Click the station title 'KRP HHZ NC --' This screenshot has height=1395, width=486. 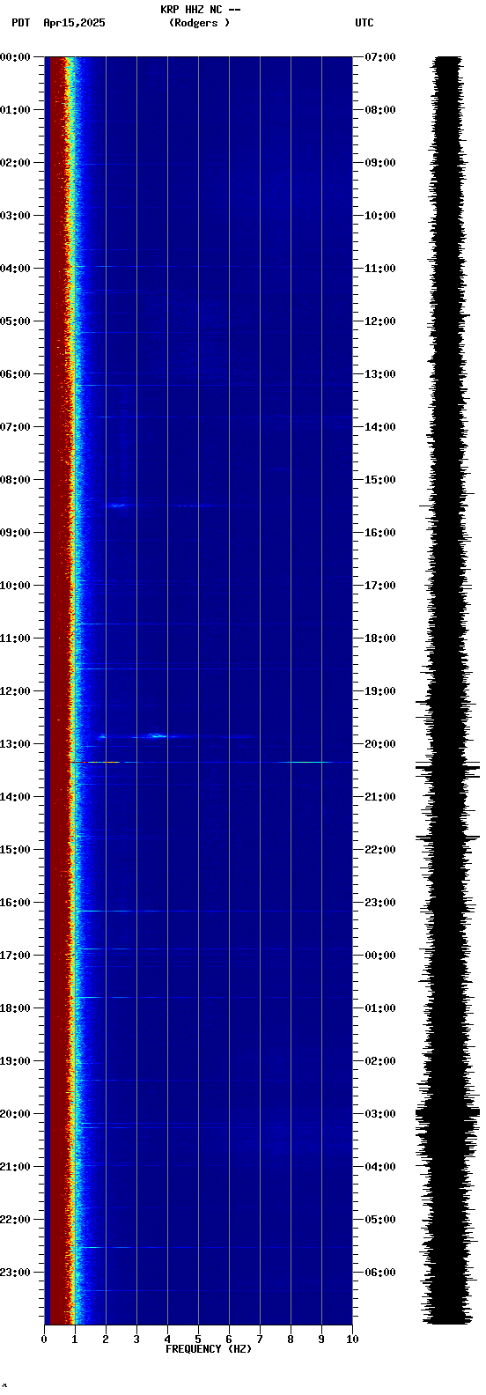(x=201, y=10)
